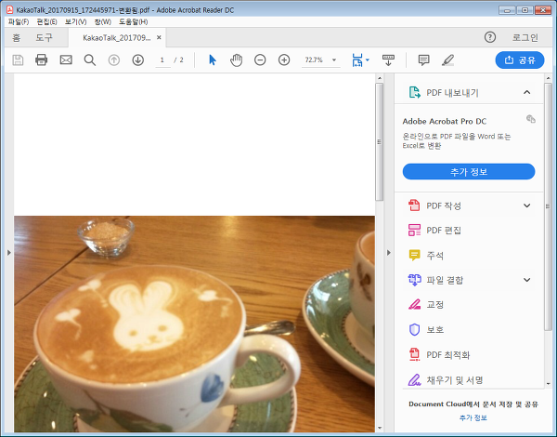Open the fit page options dropdown arrow
The height and width of the screenshot is (437, 557).
pyautogui.click(x=368, y=60)
